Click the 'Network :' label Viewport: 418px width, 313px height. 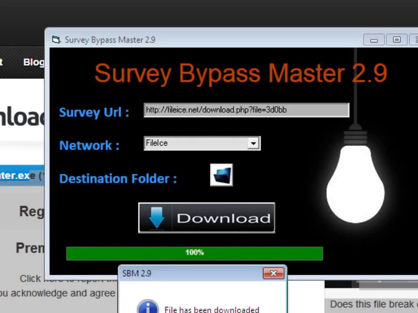[x=89, y=145]
